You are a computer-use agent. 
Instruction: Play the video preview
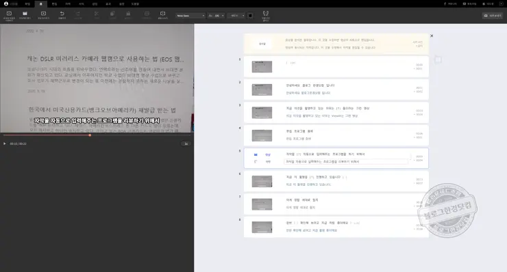pos(5,144)
